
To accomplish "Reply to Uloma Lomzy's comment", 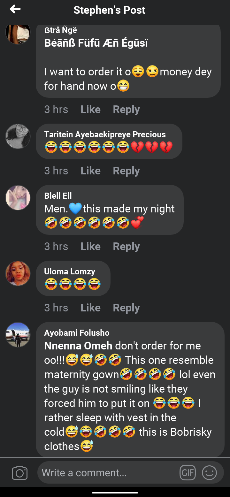I will click(126, 308).
